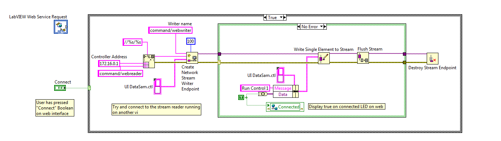Click the Connect control label

[x=63, y=82]
